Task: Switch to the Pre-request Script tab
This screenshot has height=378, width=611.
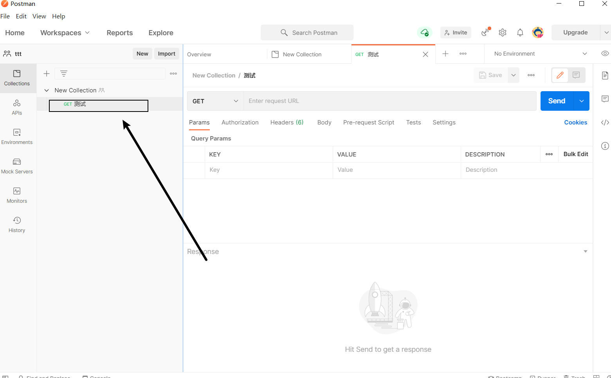Action: (369, 122)
